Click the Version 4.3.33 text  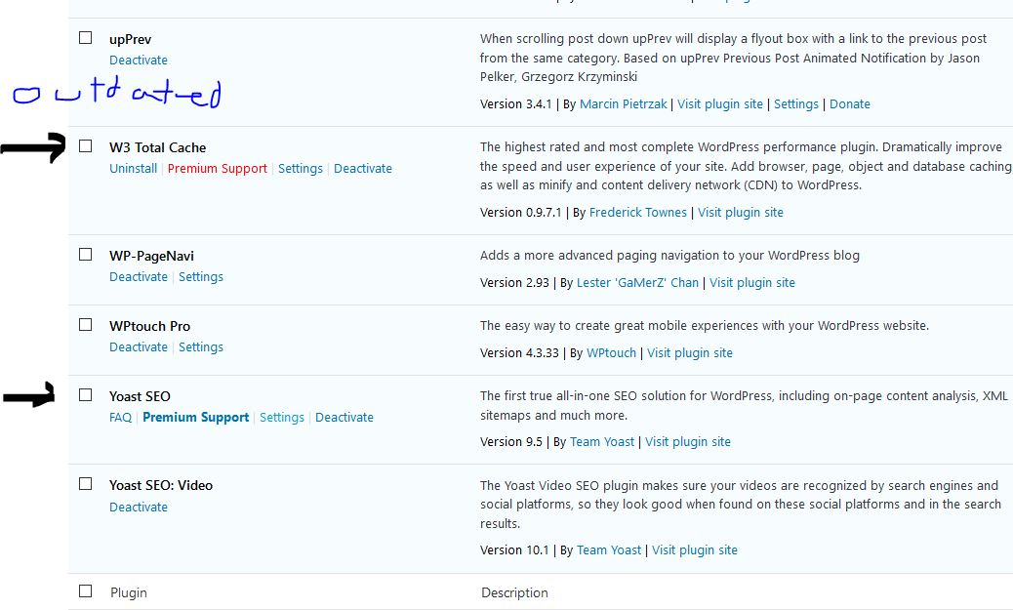[519, 353]
